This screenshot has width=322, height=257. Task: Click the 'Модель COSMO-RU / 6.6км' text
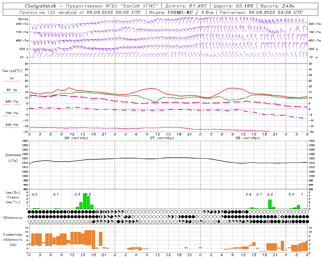(181, 12)
